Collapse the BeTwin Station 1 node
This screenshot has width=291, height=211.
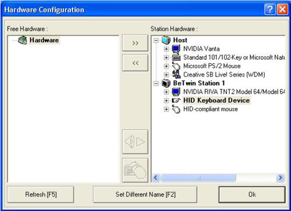pyautogui.click(x=156, y=84)
